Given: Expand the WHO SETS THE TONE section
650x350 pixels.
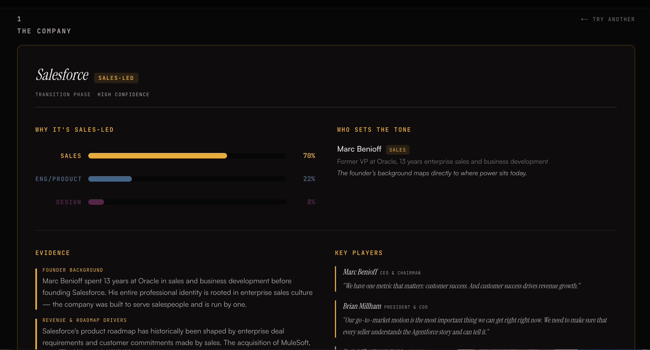Looking at the screenshot, I should click(x=374, y=129).
